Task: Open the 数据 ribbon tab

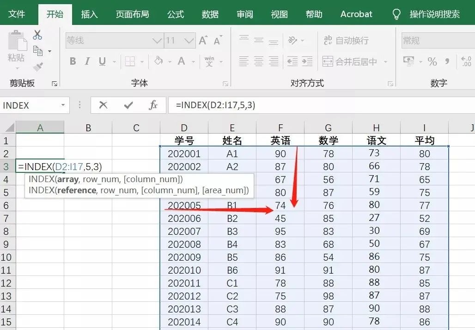Action: pyautogui.click(x=210, y=14)
